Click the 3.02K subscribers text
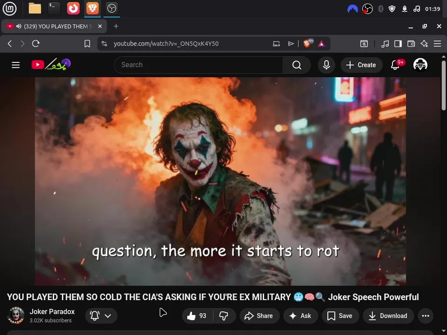Screen dimensions: 447x335 [50, 321]
